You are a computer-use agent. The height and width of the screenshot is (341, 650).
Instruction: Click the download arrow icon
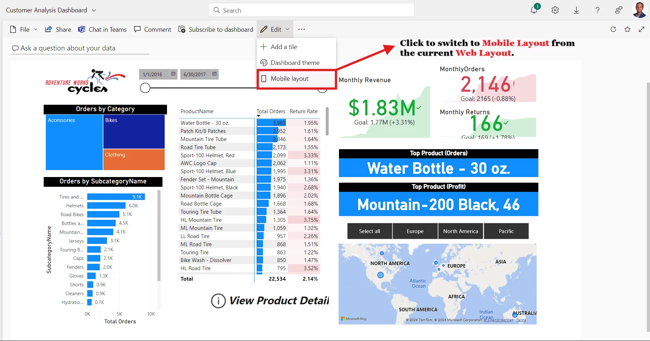[x=576, y=10]
